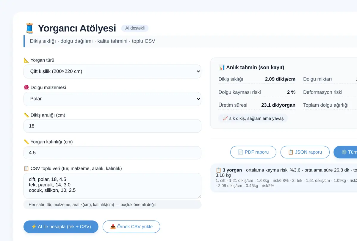Image resolution: width=357 pixels, height=241 pixels.
Task: Click the ruler icon beside Yorgan türü
Action: pos(26,60)
